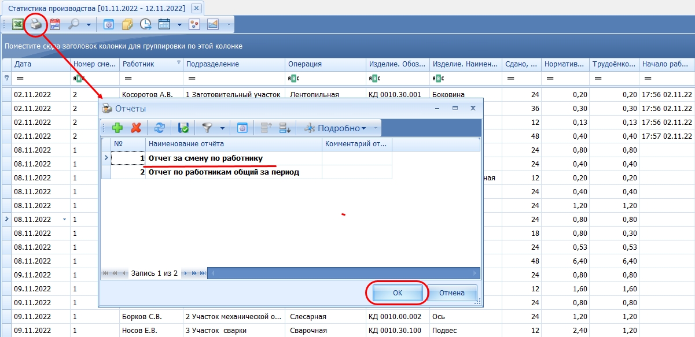Confirm report selection with OK

tap(398, 293)
